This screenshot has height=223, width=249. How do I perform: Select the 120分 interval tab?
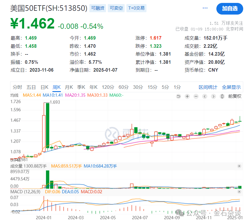(x=108, y=87)
